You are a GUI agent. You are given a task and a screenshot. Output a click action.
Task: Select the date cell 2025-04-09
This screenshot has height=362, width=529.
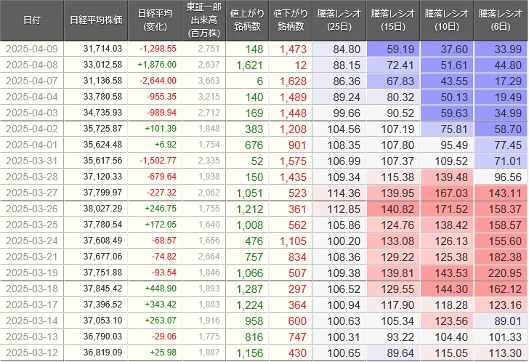pos(32,49)
